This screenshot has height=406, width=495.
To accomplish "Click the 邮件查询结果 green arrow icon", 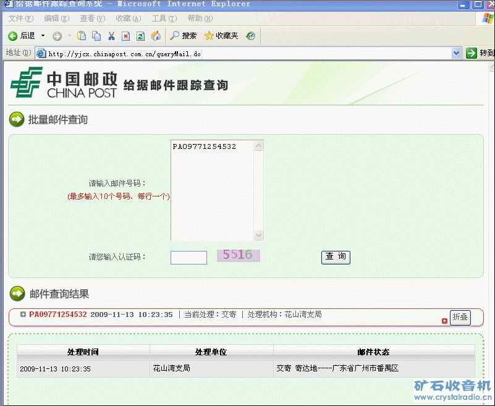I will (x=17, y=294).
